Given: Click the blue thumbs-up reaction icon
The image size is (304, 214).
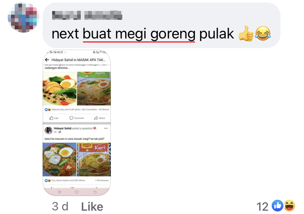Looking at the screenshot, I should point(278,206).
